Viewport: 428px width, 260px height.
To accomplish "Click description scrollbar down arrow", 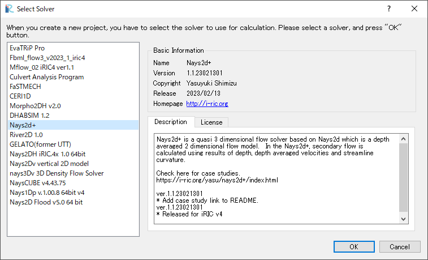I will click(x=404, y=219).
